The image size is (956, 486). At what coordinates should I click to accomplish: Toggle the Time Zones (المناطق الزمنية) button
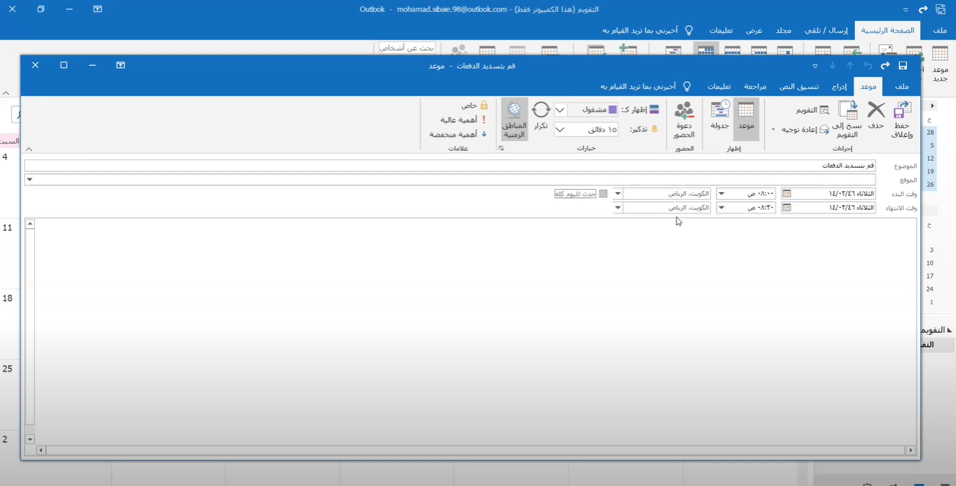(x=514, y=118)
